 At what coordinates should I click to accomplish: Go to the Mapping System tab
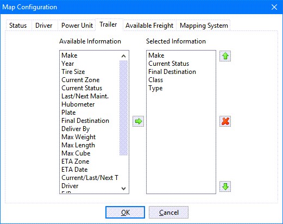coord(204,26)
